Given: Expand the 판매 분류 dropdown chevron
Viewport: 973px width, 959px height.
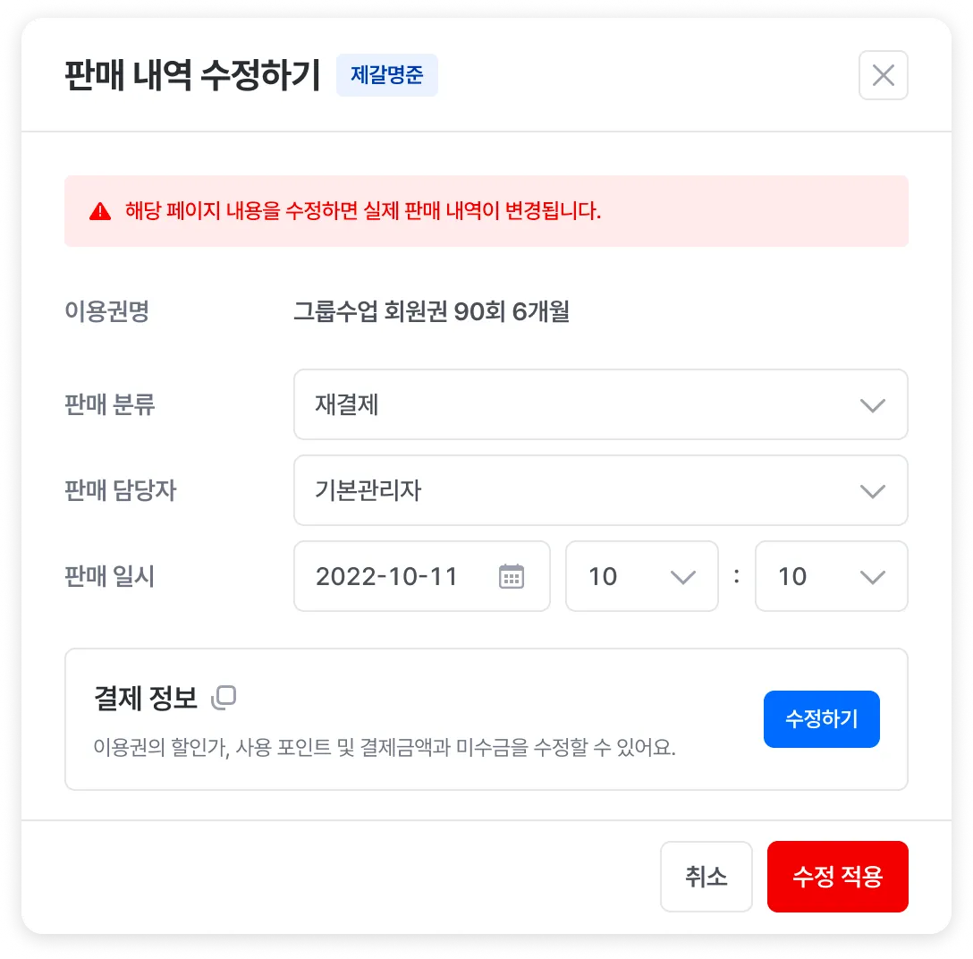Looking at the screenshot, I should (873, 405).
